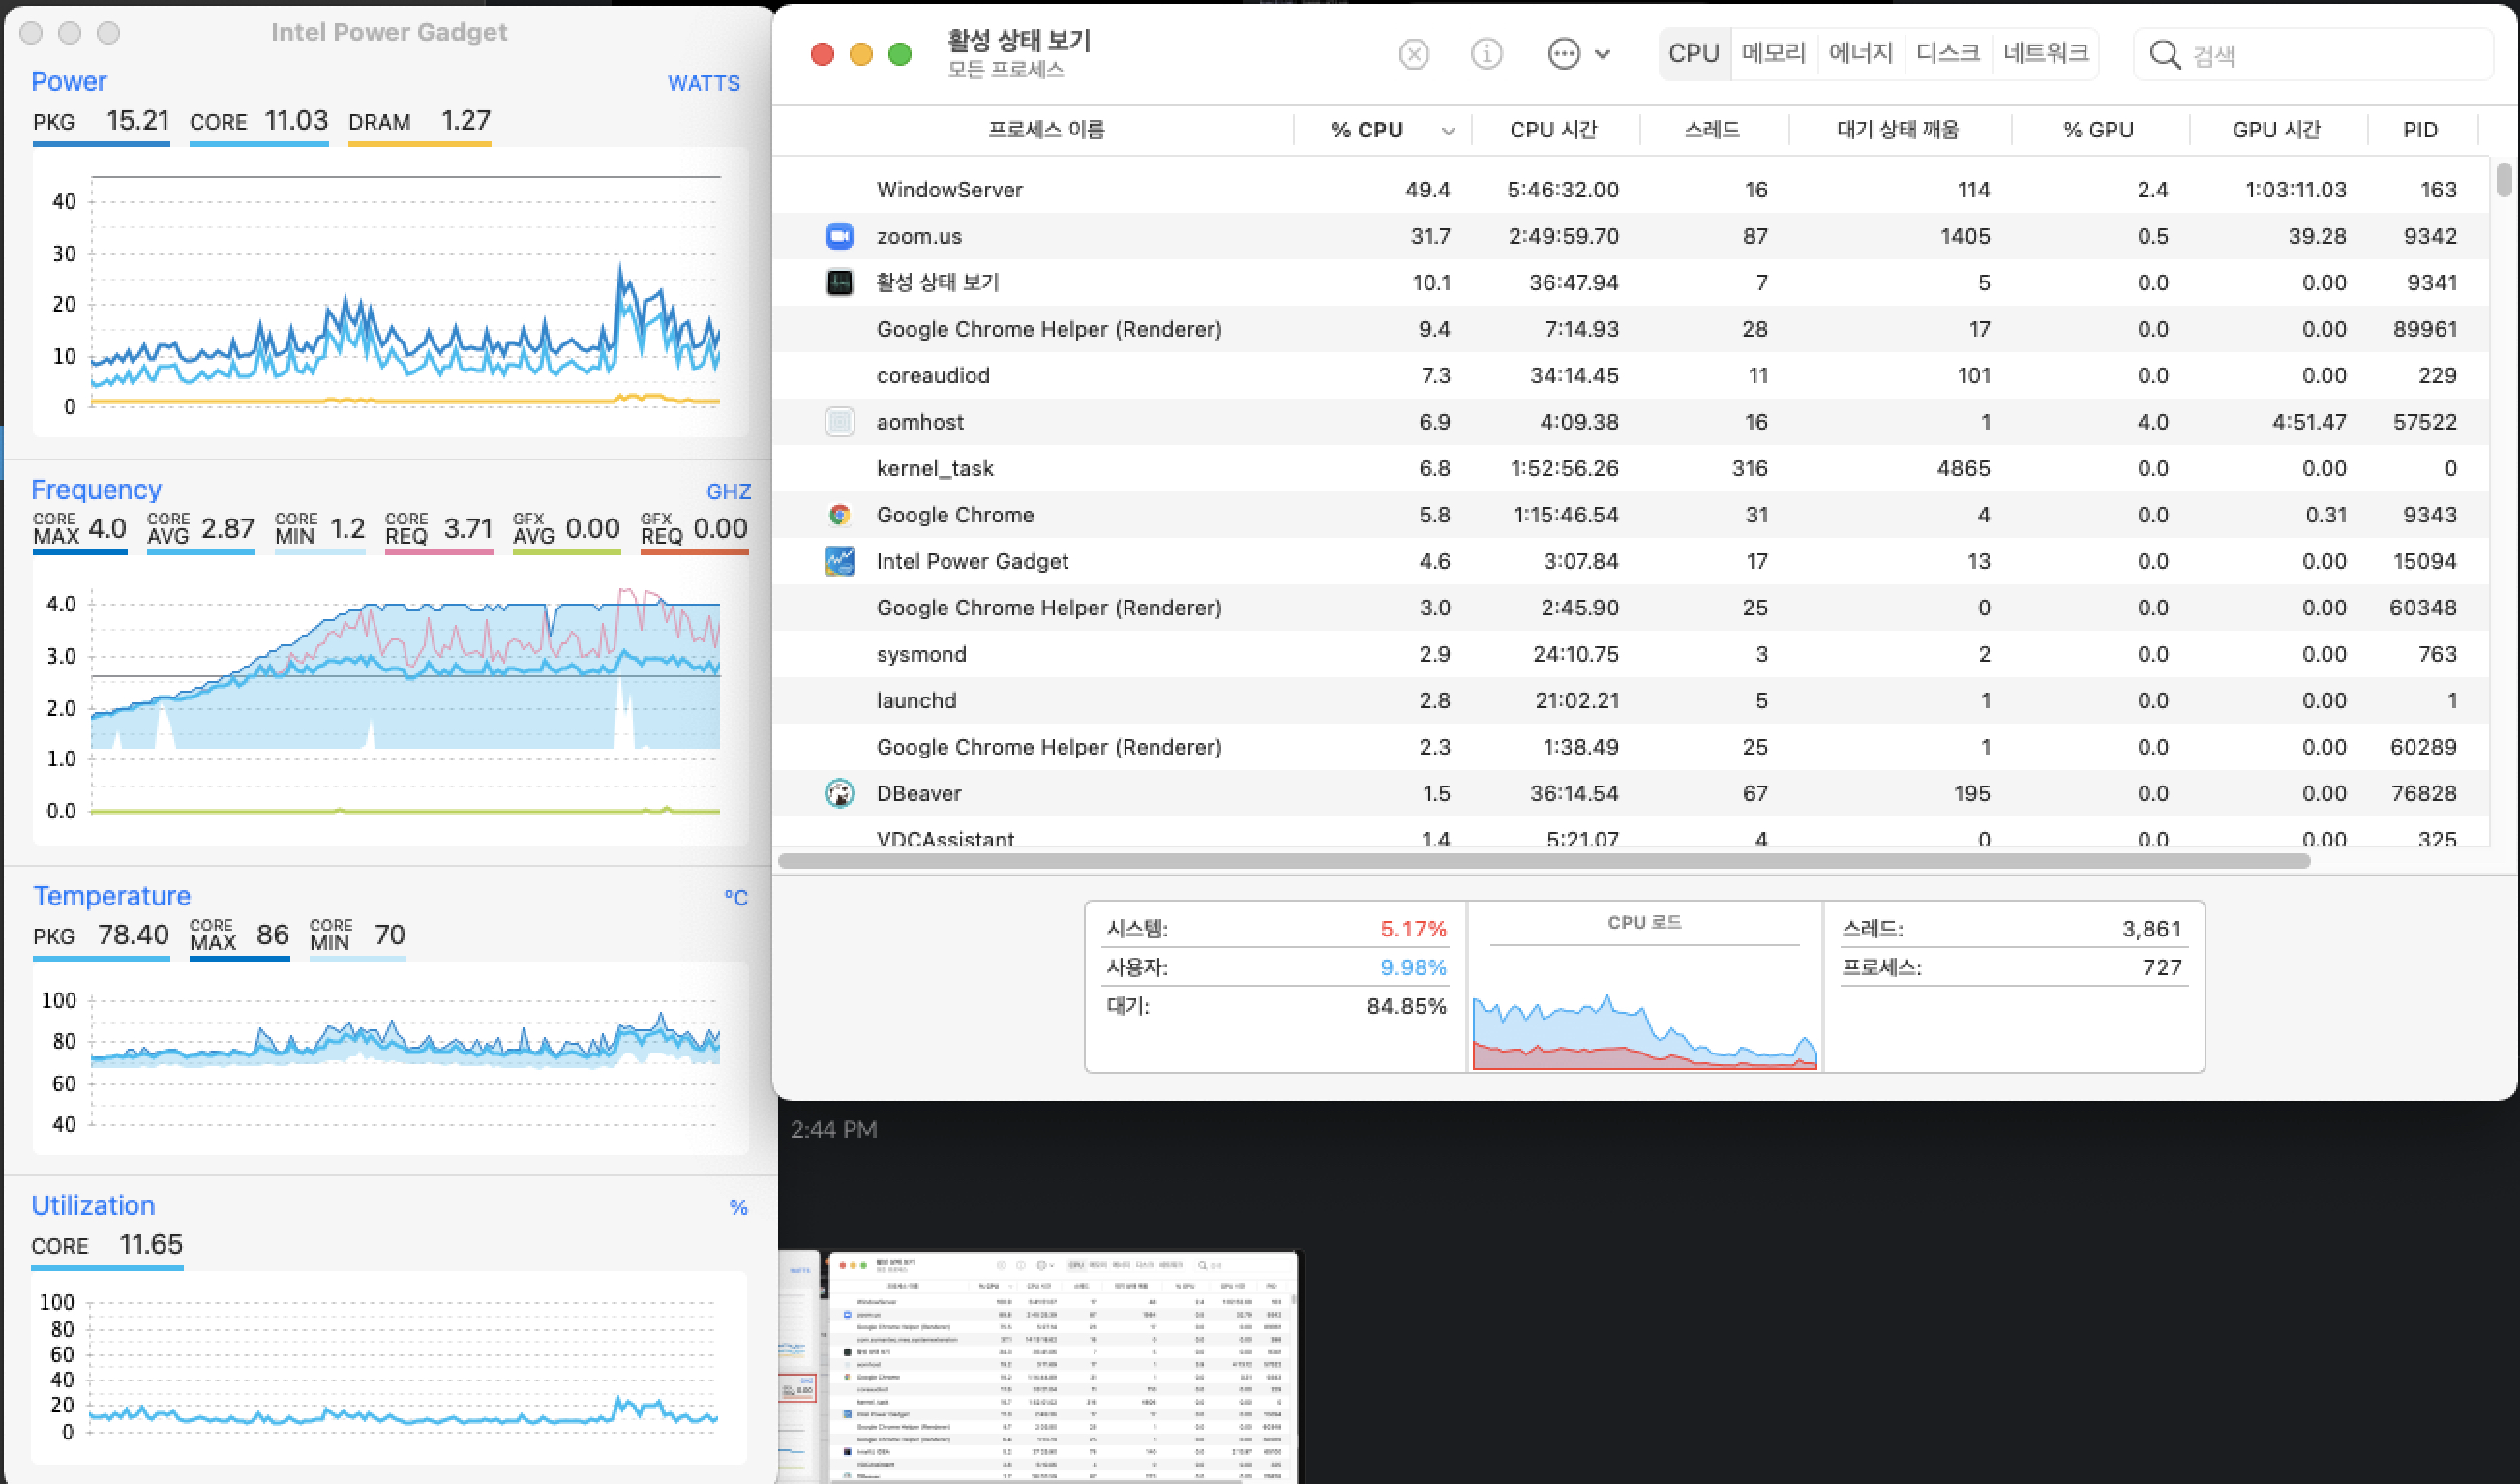The height and width of the screenshot is (1484, 2520).
Task: Select Chrome Helper row with PID 60289
Action: coord(1631,747)
